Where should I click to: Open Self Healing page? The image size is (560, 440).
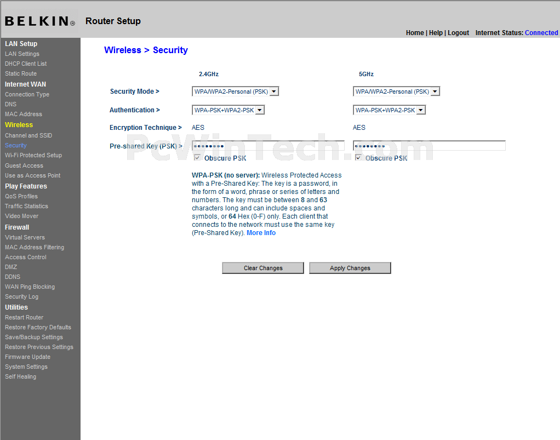pyautogui.click(x=20, y=377)
